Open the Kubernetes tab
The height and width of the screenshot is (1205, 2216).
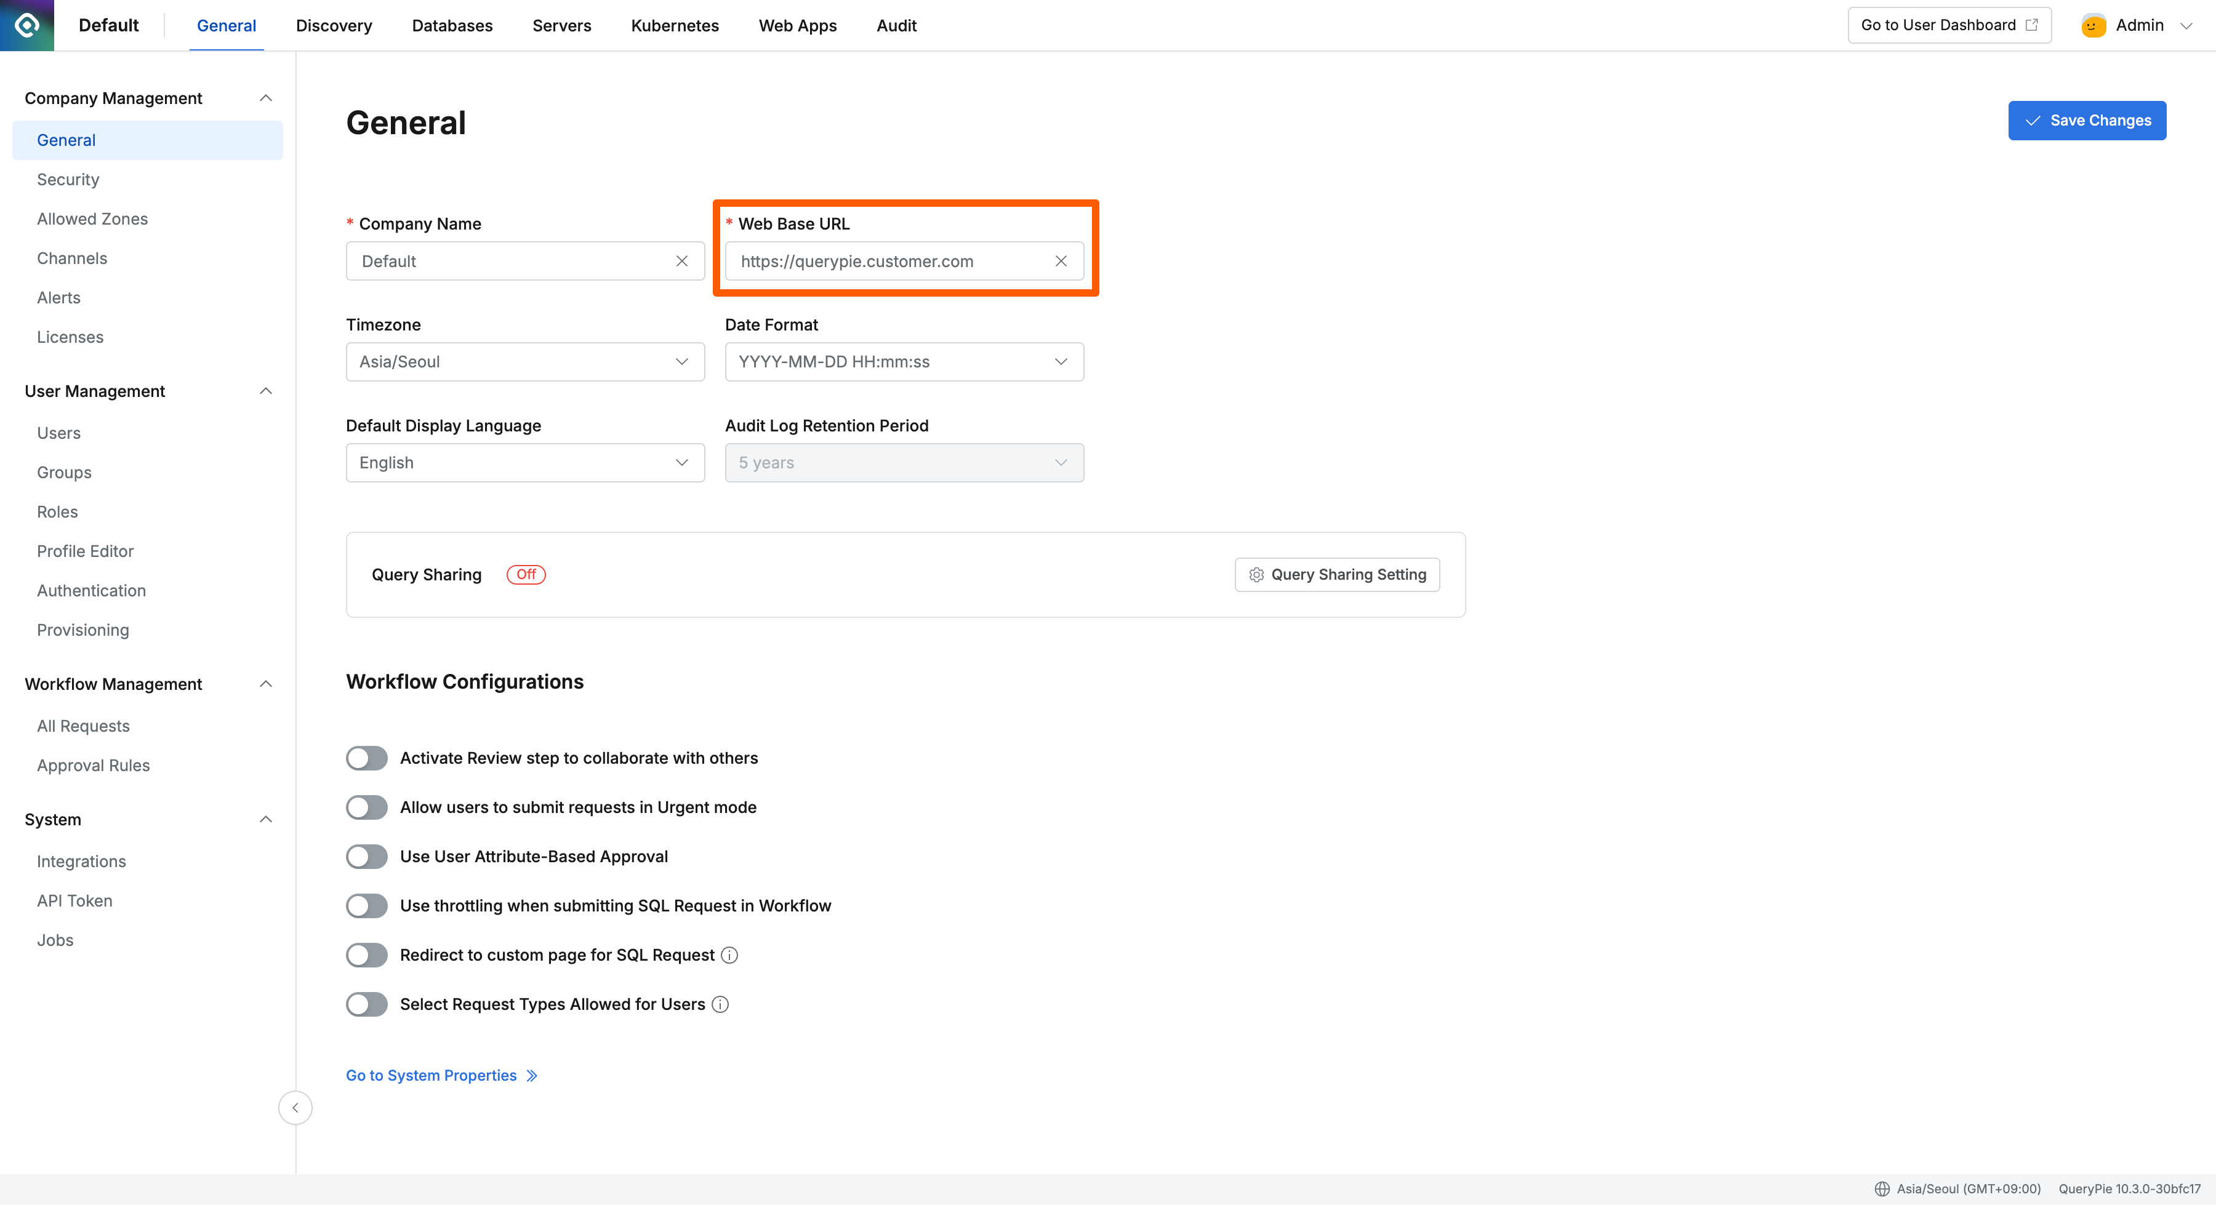[x=675, y=25]
